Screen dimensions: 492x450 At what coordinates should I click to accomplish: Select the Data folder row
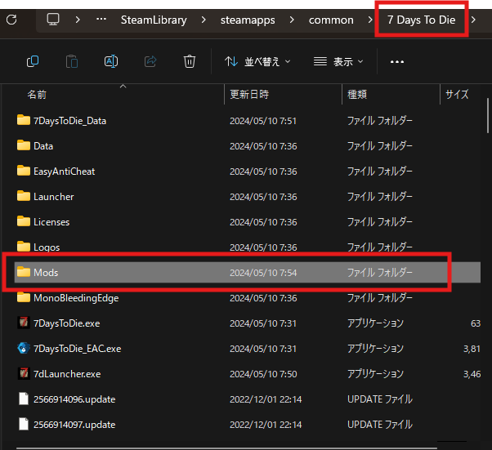pos(248,146)
